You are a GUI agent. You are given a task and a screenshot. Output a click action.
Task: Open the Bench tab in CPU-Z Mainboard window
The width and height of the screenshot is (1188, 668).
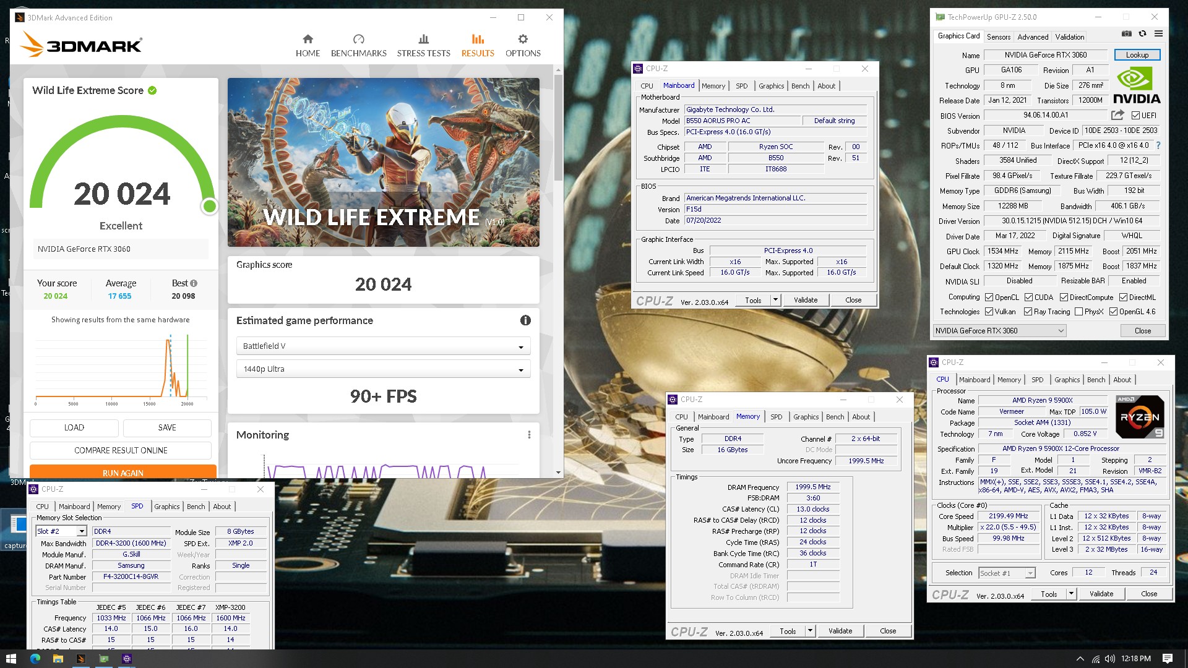800,86
